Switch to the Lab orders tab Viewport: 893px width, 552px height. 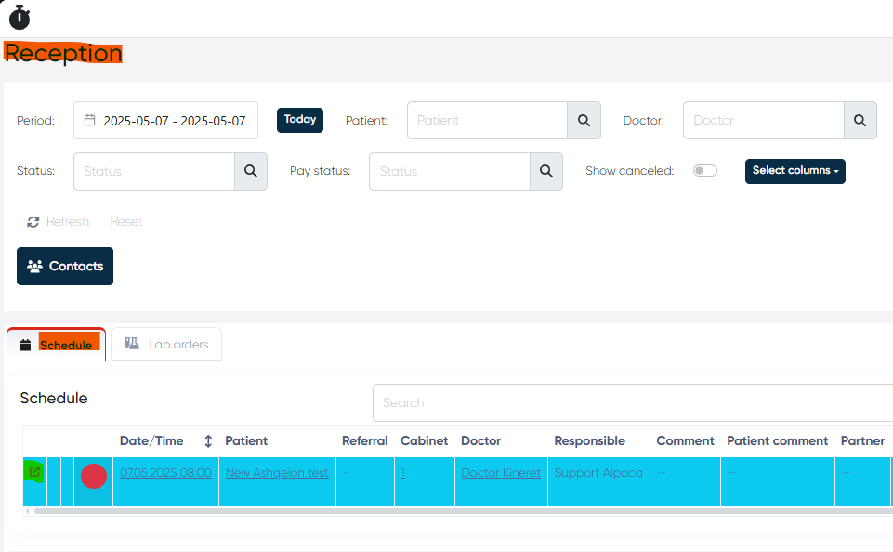[166, 345]
